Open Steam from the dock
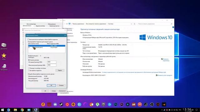Screen dimensions: 200x112 (x=61, y=105)
